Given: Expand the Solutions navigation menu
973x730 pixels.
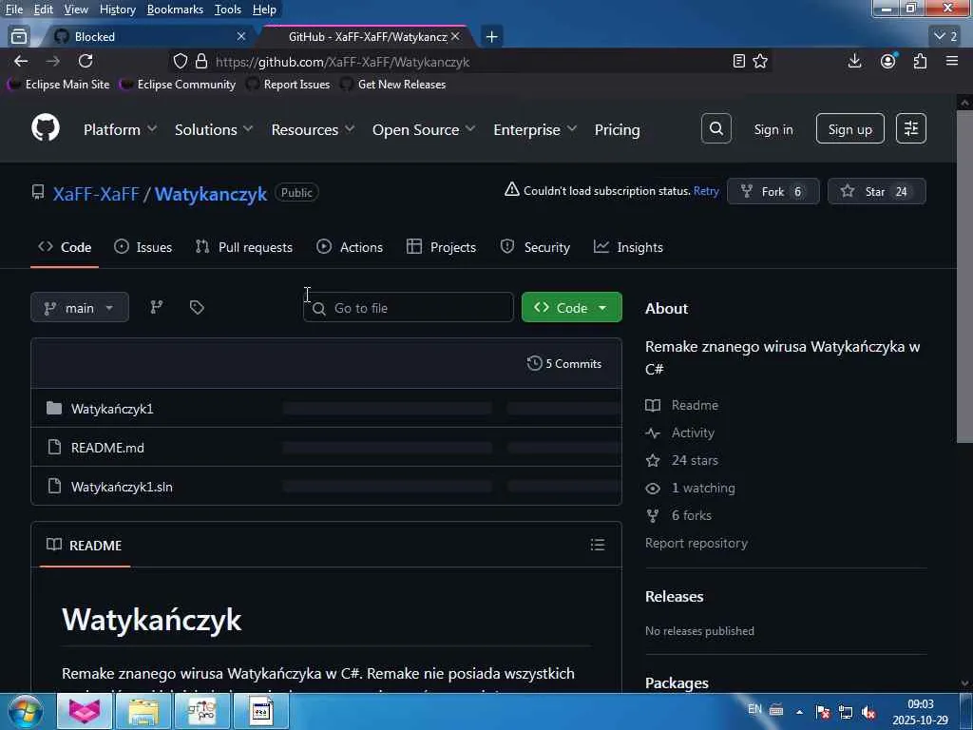Looking at the screenshot, I should point(214,129).
